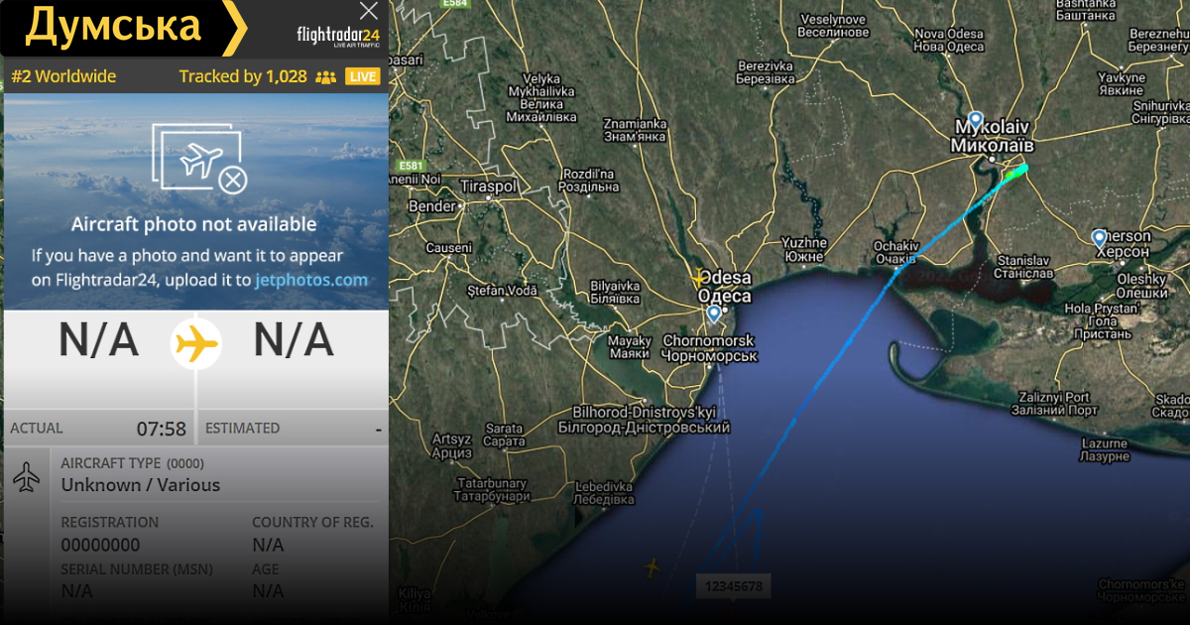The height and width of the screenshot is (625, 1190).
Task: Click the Tracked by 1,028 counter
Action: [x=243, y=76]
